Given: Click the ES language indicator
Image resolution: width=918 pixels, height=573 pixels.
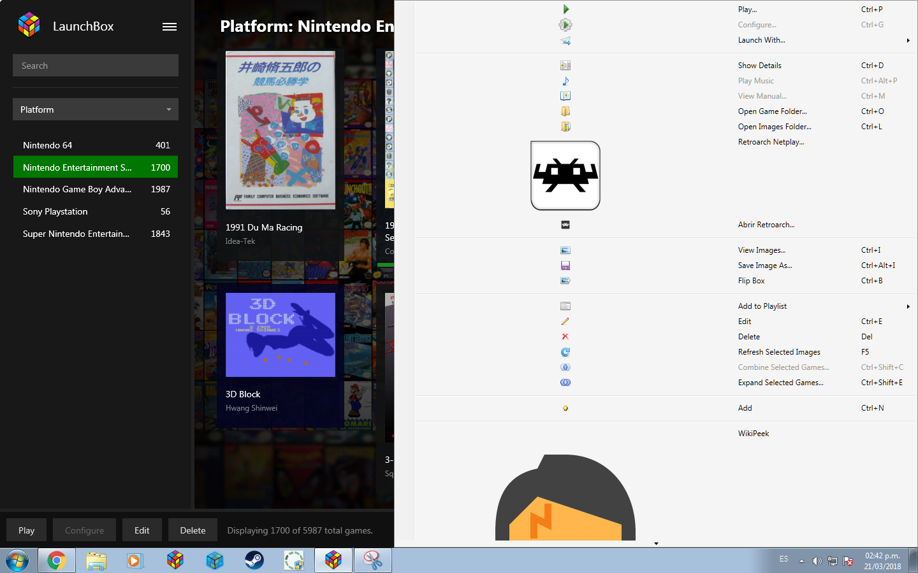Looking at the screenshot, I should tap(783, 559).
